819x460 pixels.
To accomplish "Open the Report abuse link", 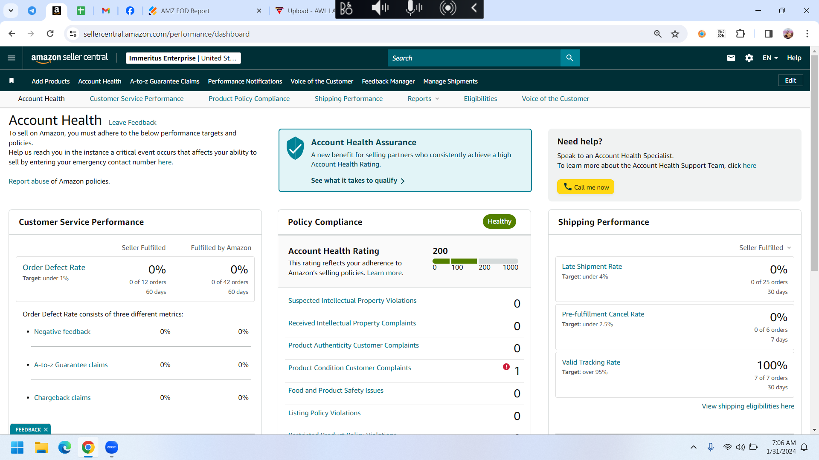I will [29, 181].
